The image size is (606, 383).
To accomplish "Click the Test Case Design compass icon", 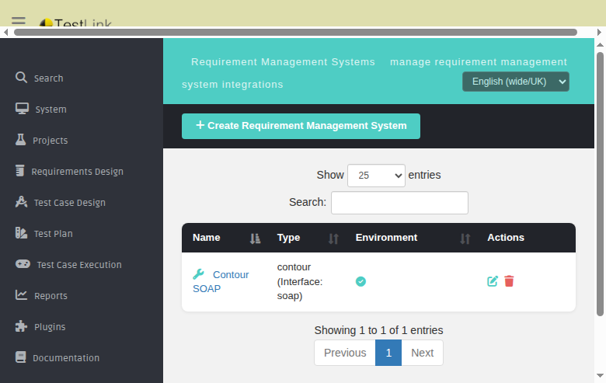I will [x=21, y=202].
